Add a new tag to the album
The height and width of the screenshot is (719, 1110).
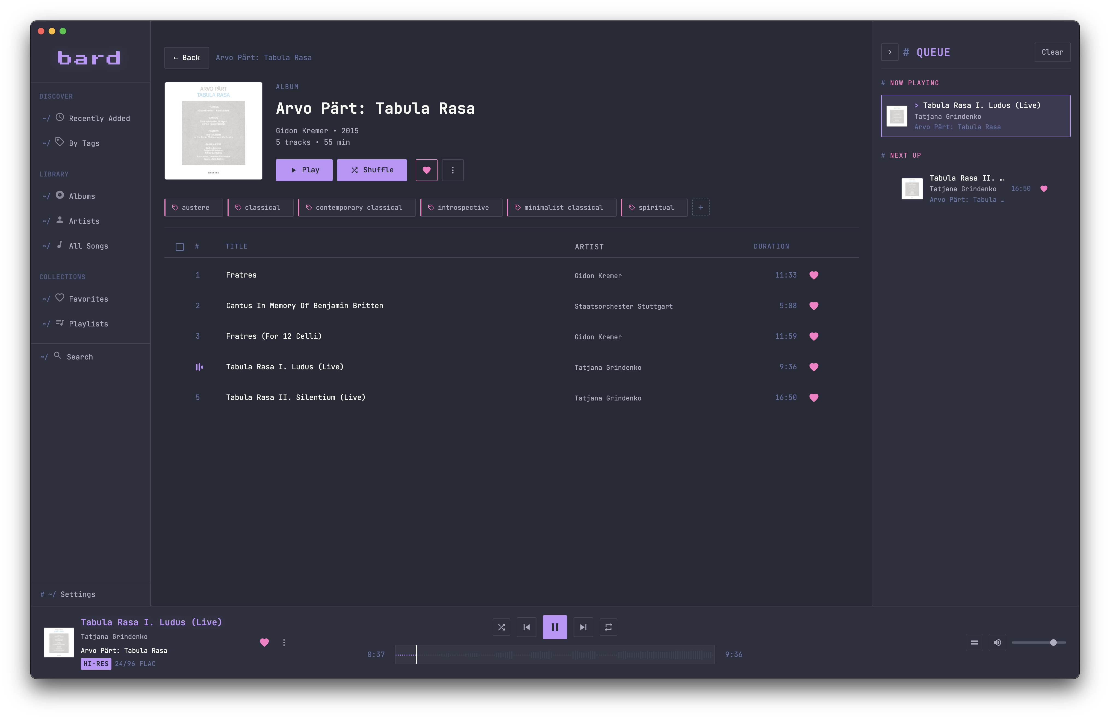coord(701,207)
